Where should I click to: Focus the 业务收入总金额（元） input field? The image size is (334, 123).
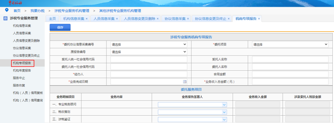coord(290,81)
